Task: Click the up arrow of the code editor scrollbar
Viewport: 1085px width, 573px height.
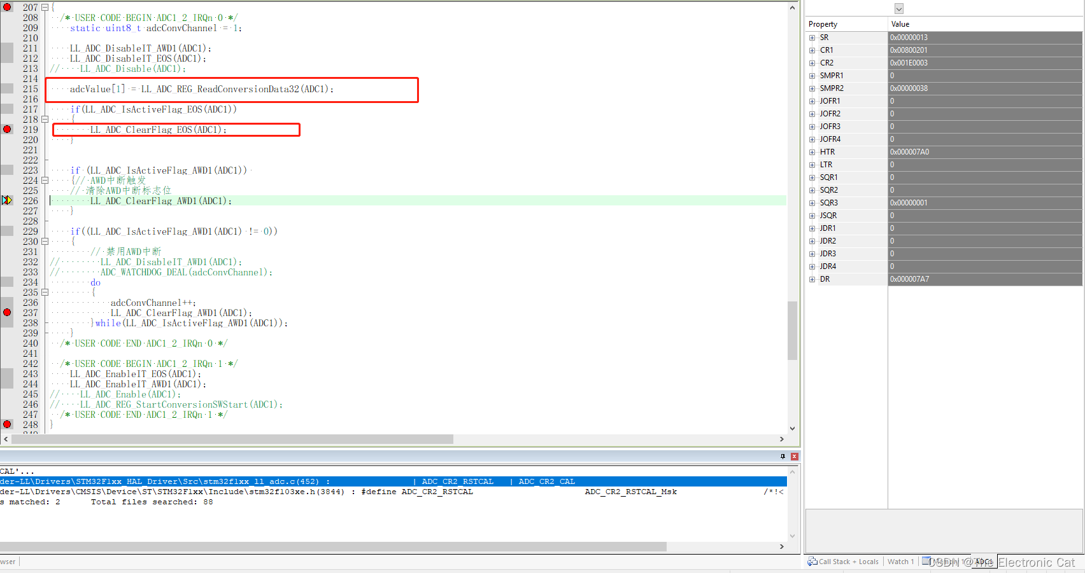Action: (793, 8)
